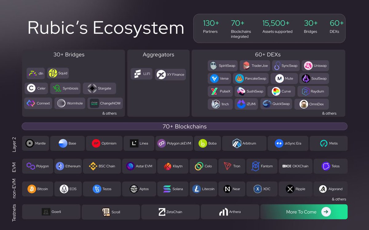
Task: Click the Tron logo icon
Action: (227, 166)
